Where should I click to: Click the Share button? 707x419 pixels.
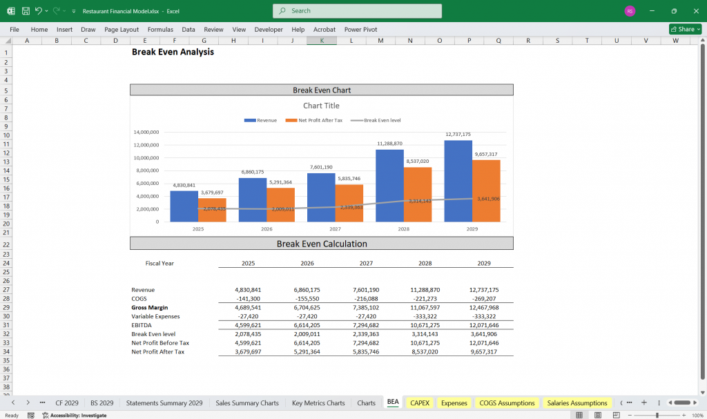pyautogui.click(x=684, y=29)
